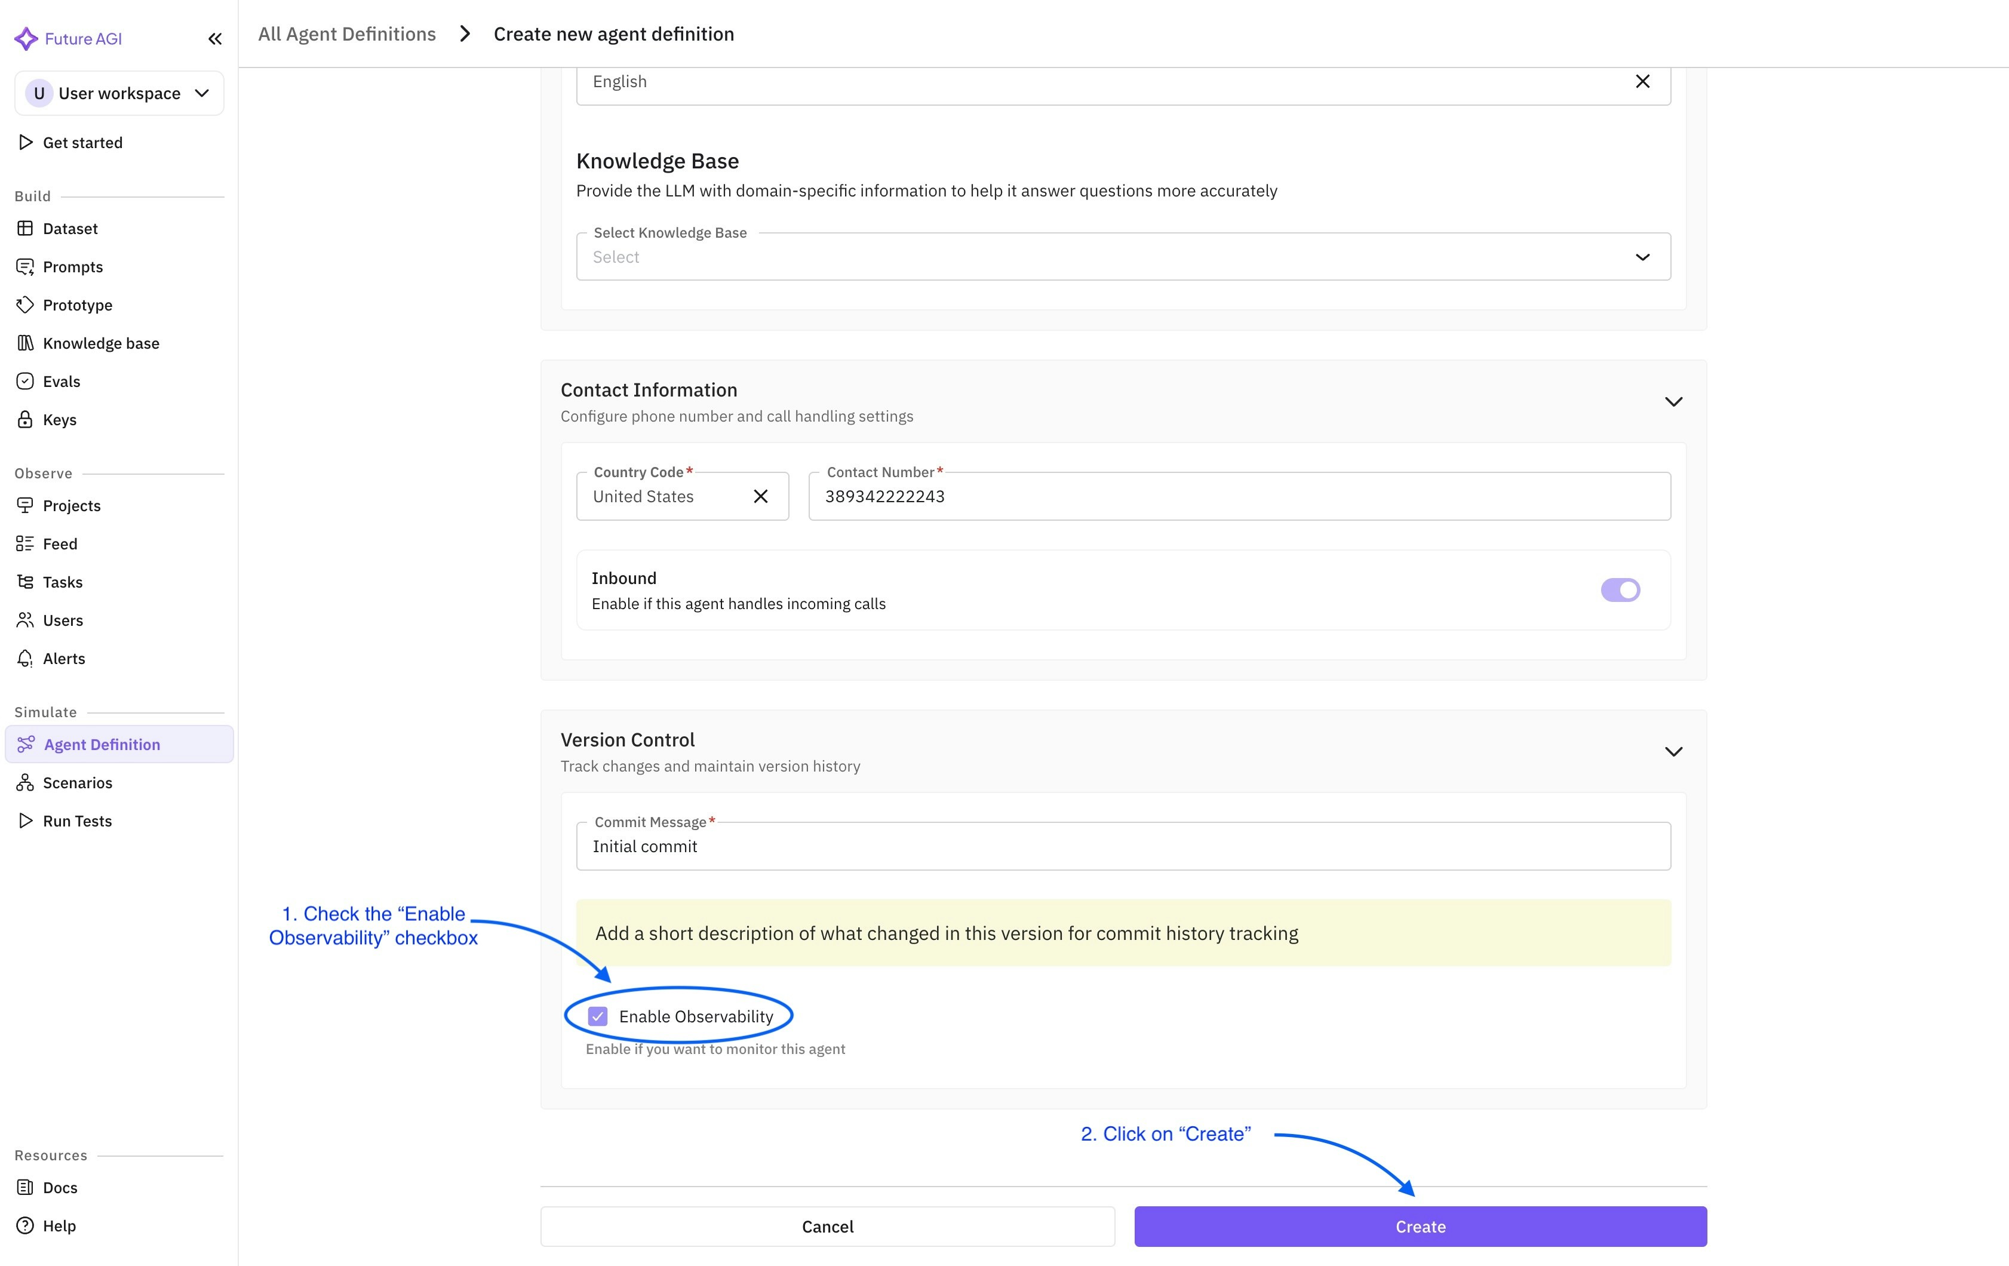Go to Evals in the sidebar
Viewport: 2009px width, 1266px height.
coord(61,381)
